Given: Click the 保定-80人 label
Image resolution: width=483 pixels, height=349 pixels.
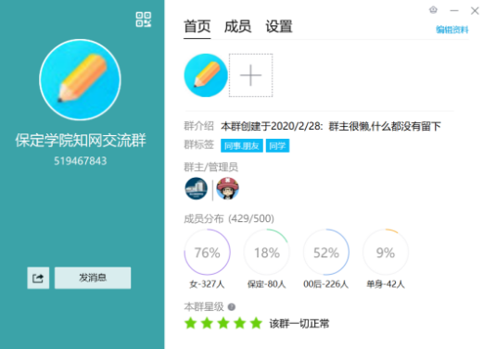Looking at the screenshot, I should (266, 284).
